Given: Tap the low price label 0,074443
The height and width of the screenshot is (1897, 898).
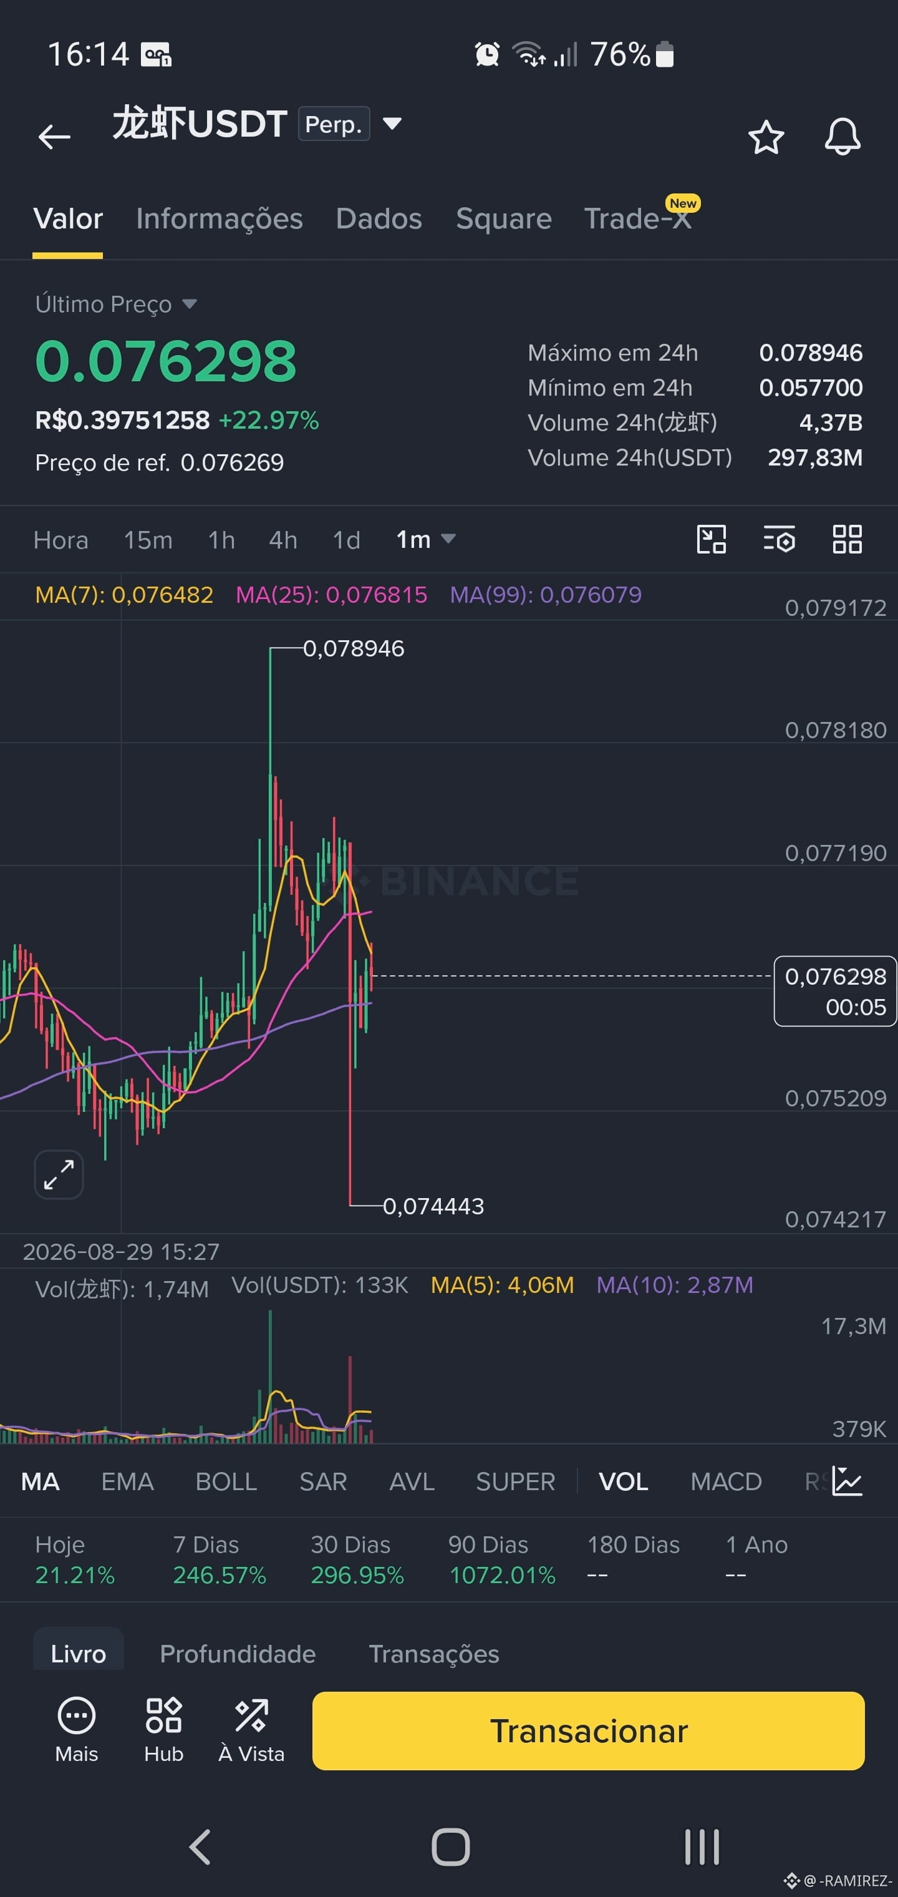Looking at the screenshot, I should pos(433,1206).
